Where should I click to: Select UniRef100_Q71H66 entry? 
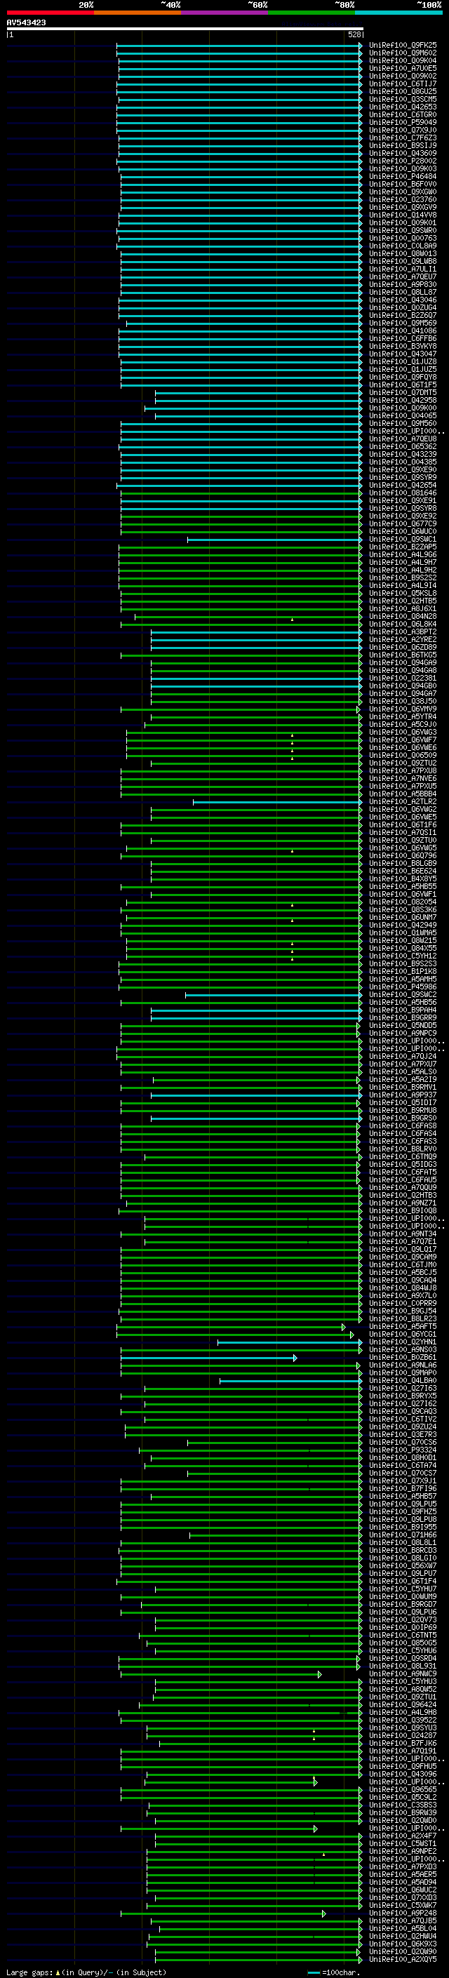(x=403, y=1535)
